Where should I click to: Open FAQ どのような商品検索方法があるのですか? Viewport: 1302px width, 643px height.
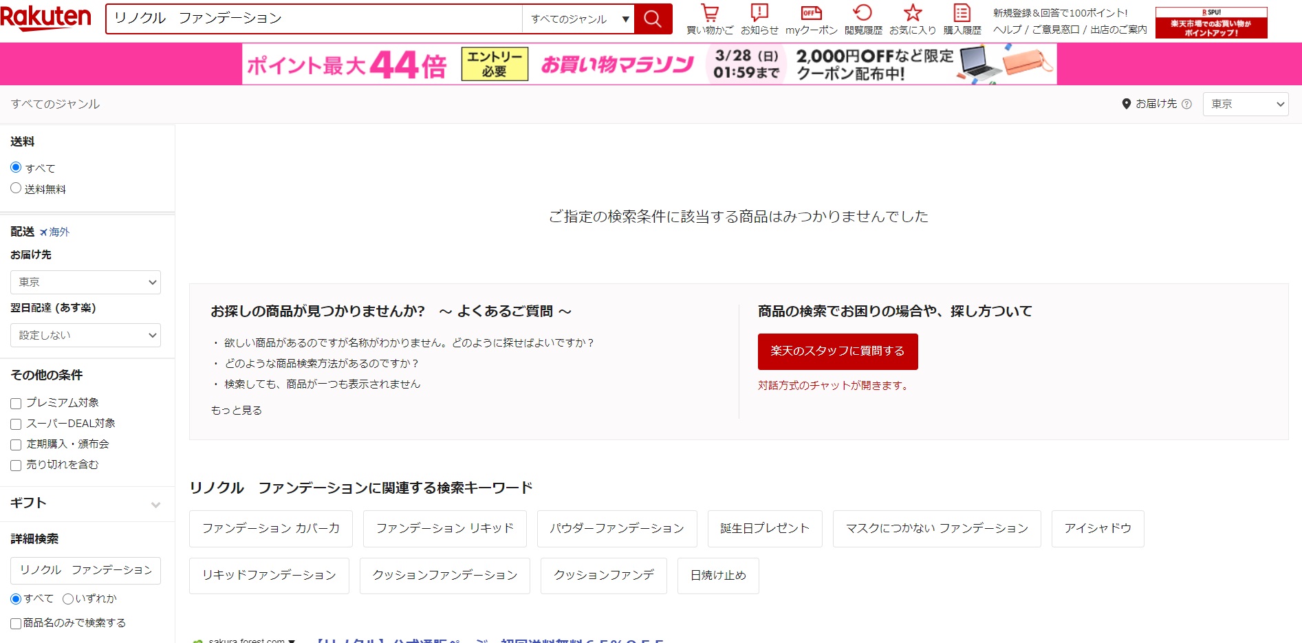tap(321, 364)
